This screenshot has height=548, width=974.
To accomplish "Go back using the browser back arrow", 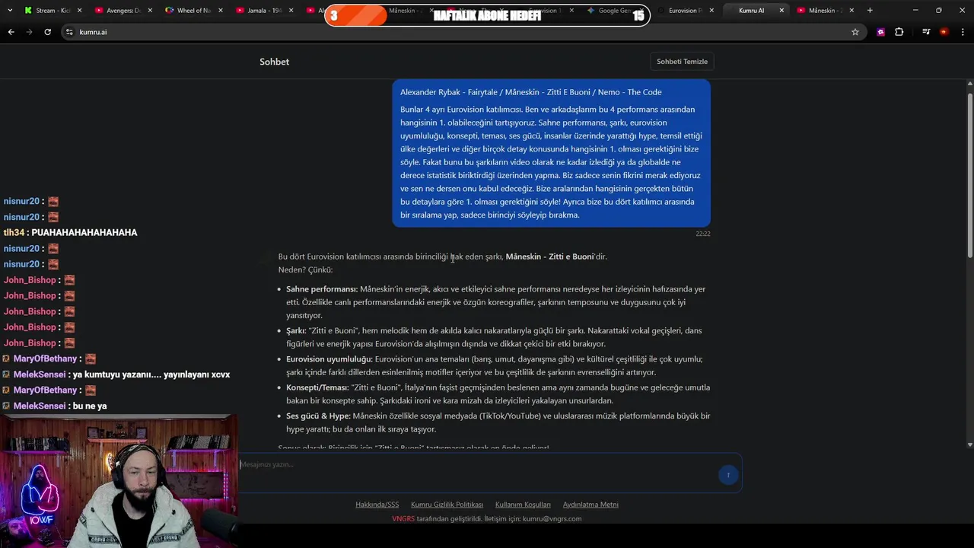I will [11, 32].
